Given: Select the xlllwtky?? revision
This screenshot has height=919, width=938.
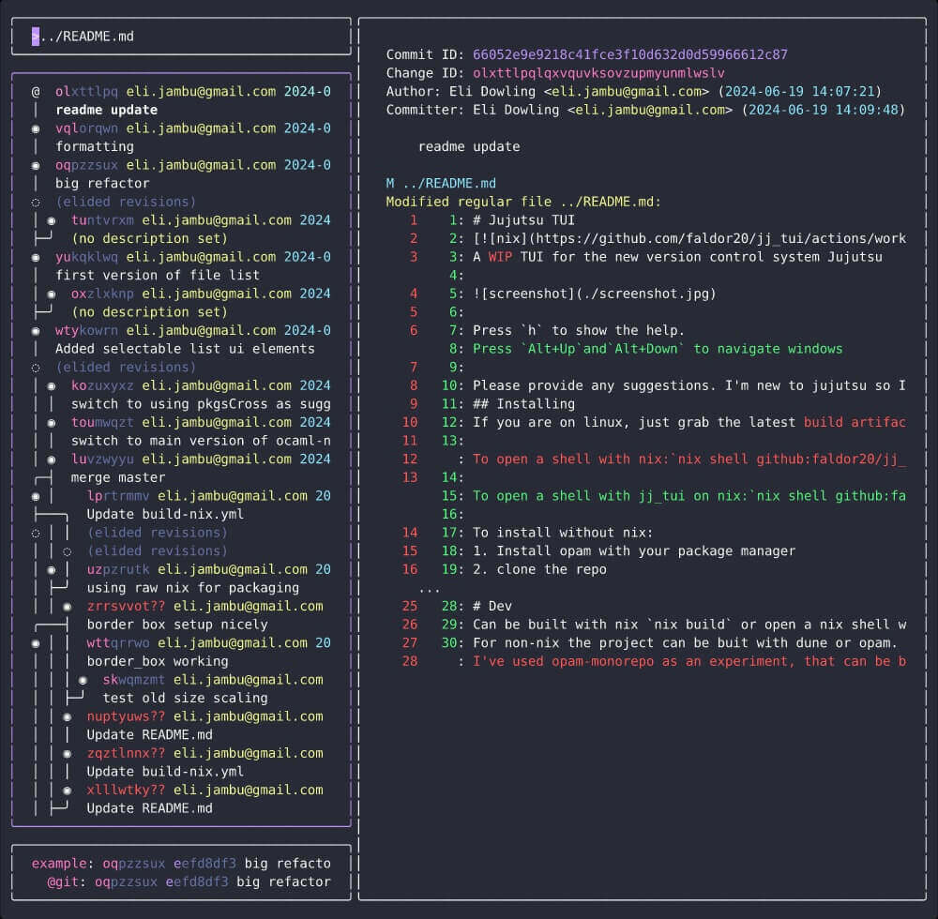Looking at the screenshot, I should point(204,790).
